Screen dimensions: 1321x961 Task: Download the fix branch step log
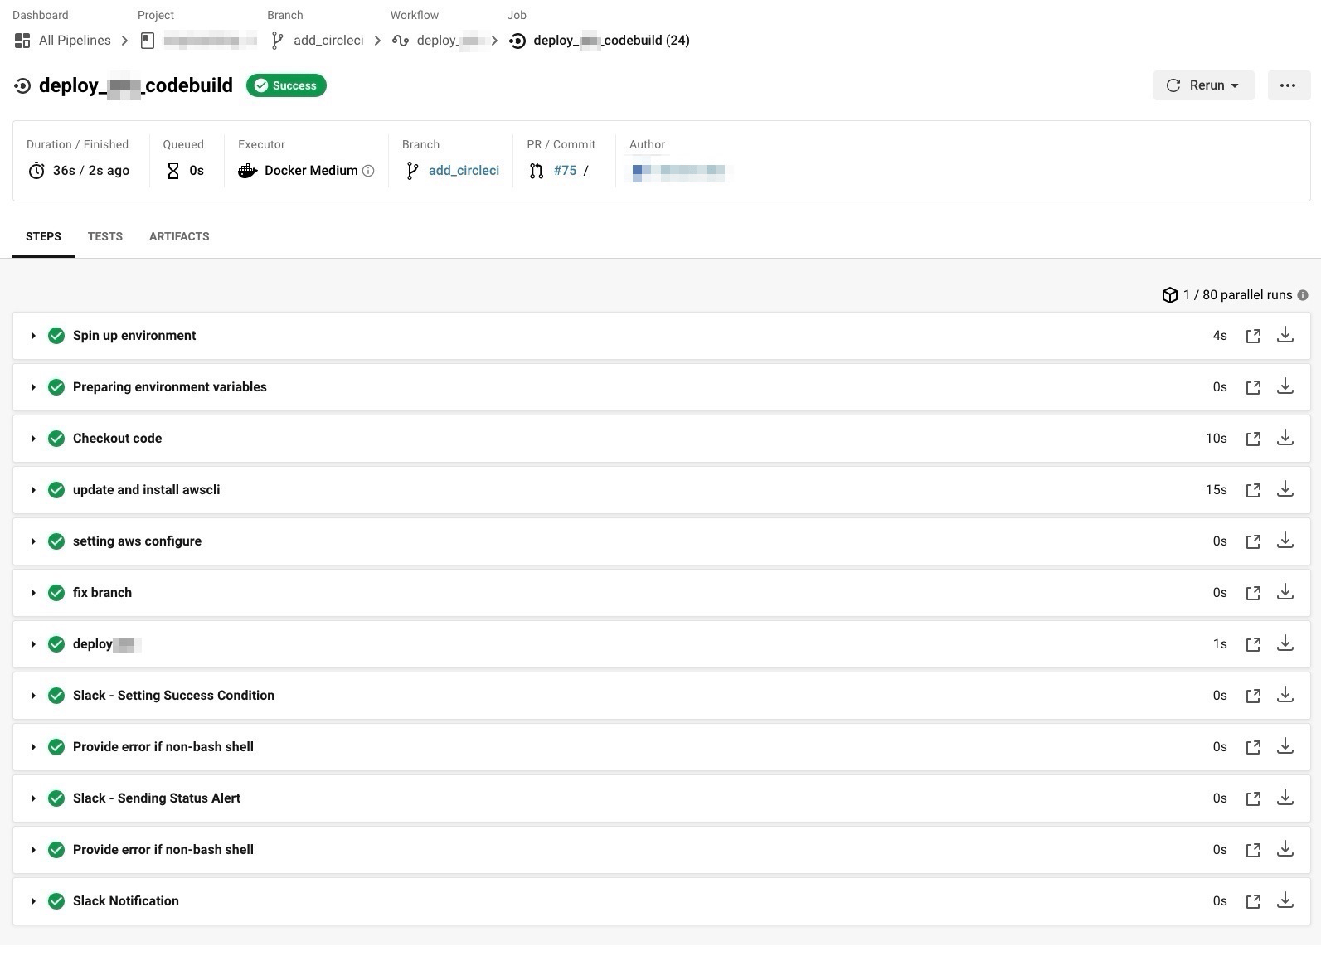click(1285, 592)
